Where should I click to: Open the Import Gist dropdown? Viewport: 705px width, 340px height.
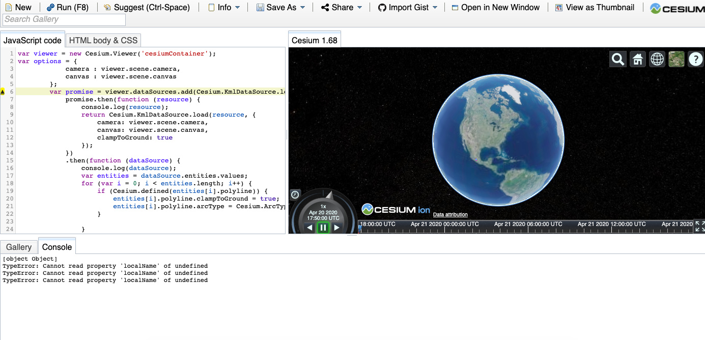click(408, 7)
